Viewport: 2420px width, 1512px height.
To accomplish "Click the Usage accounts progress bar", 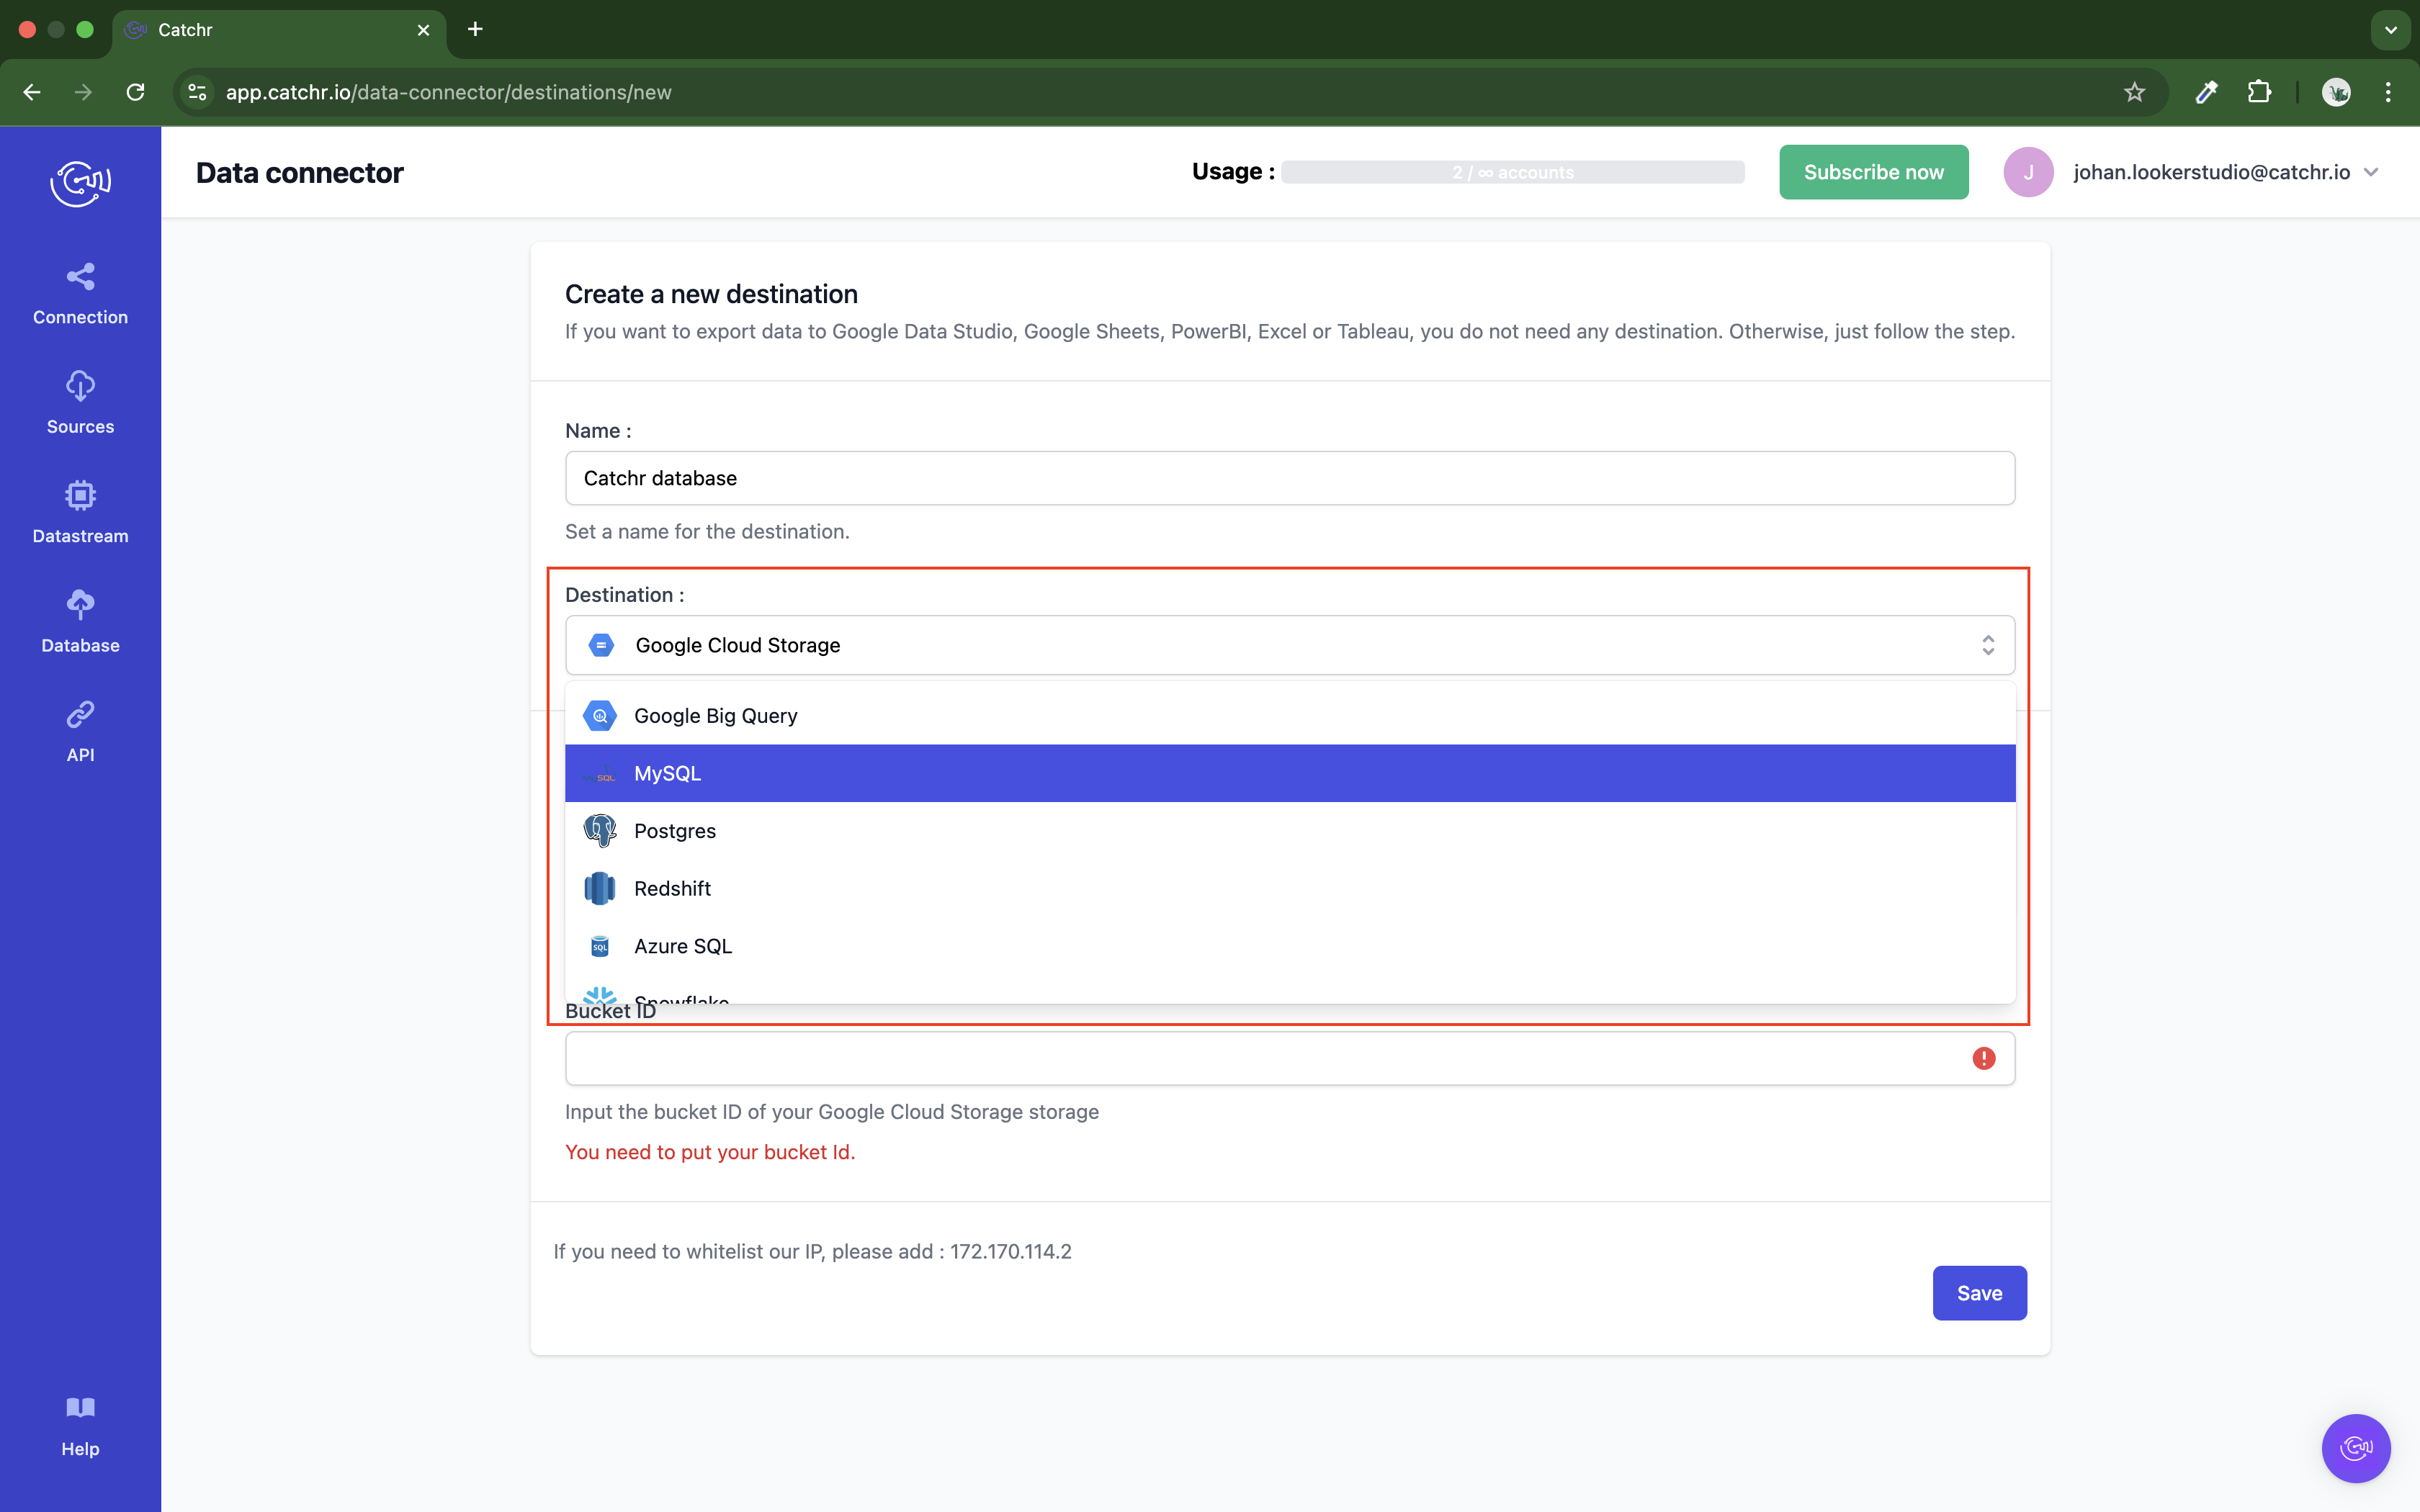I will click(1513, 172).
